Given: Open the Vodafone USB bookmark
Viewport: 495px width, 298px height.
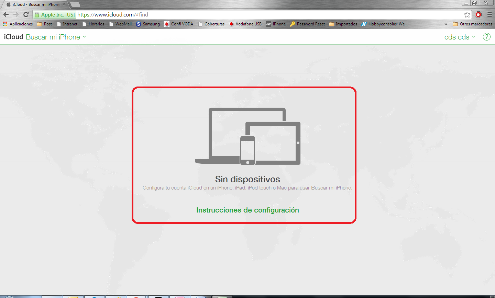Looking at the screenshot, I should (245, 24).
